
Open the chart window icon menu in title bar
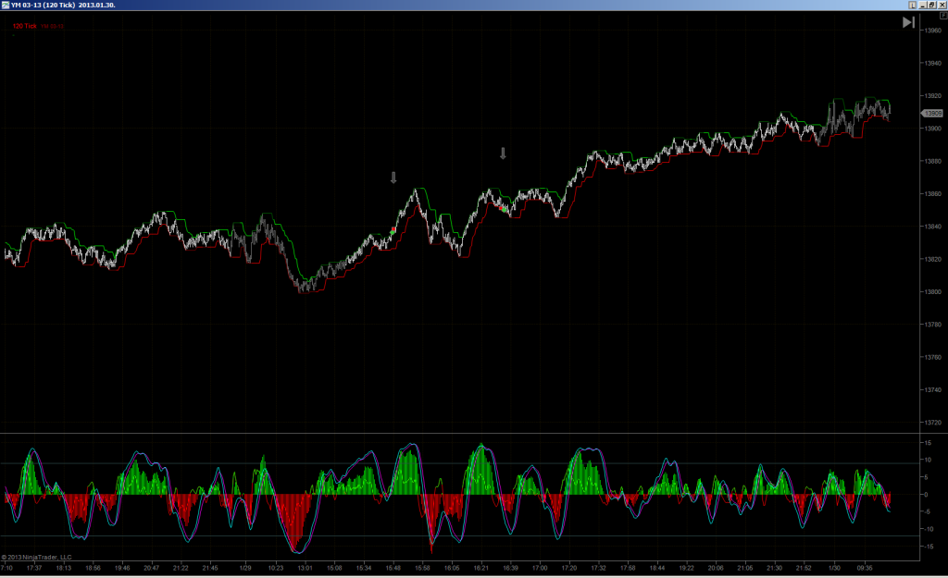pos(5,5)
